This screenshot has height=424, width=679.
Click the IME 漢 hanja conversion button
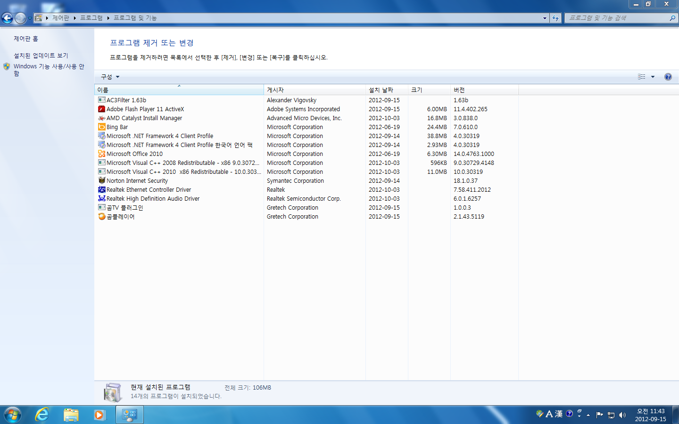559,414
